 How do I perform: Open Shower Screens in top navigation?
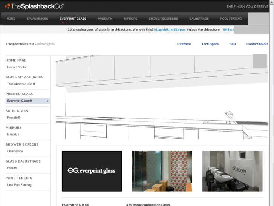click(163, 19)
